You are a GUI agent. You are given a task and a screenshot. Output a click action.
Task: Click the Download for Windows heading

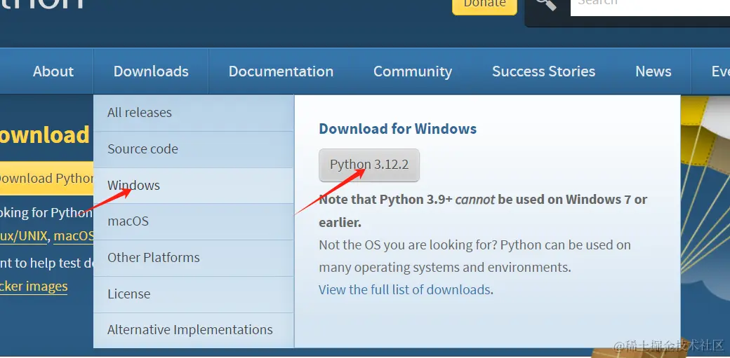click(397, 129)
